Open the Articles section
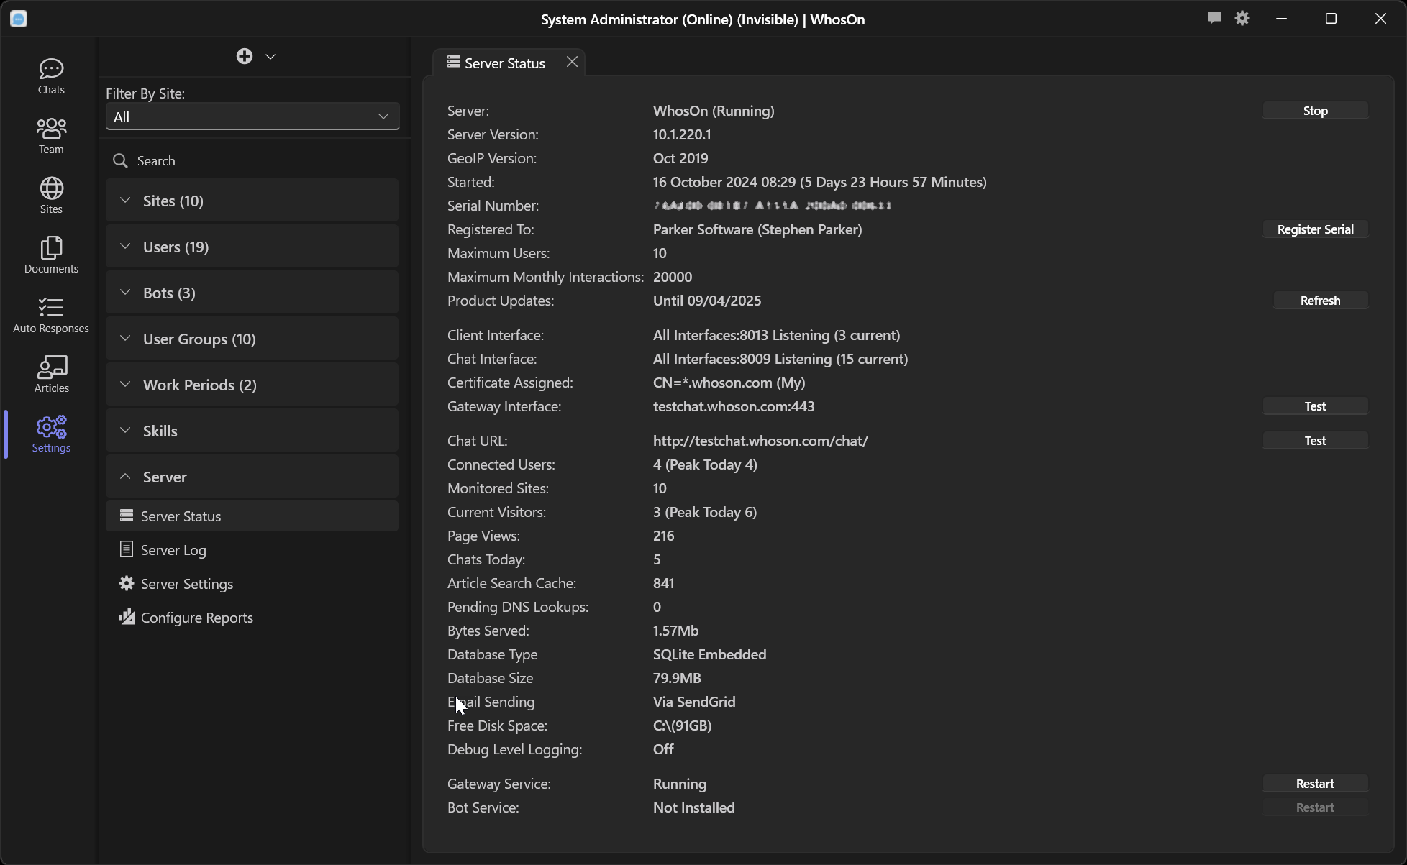The image size is (1407, 865). click(51, 375)
